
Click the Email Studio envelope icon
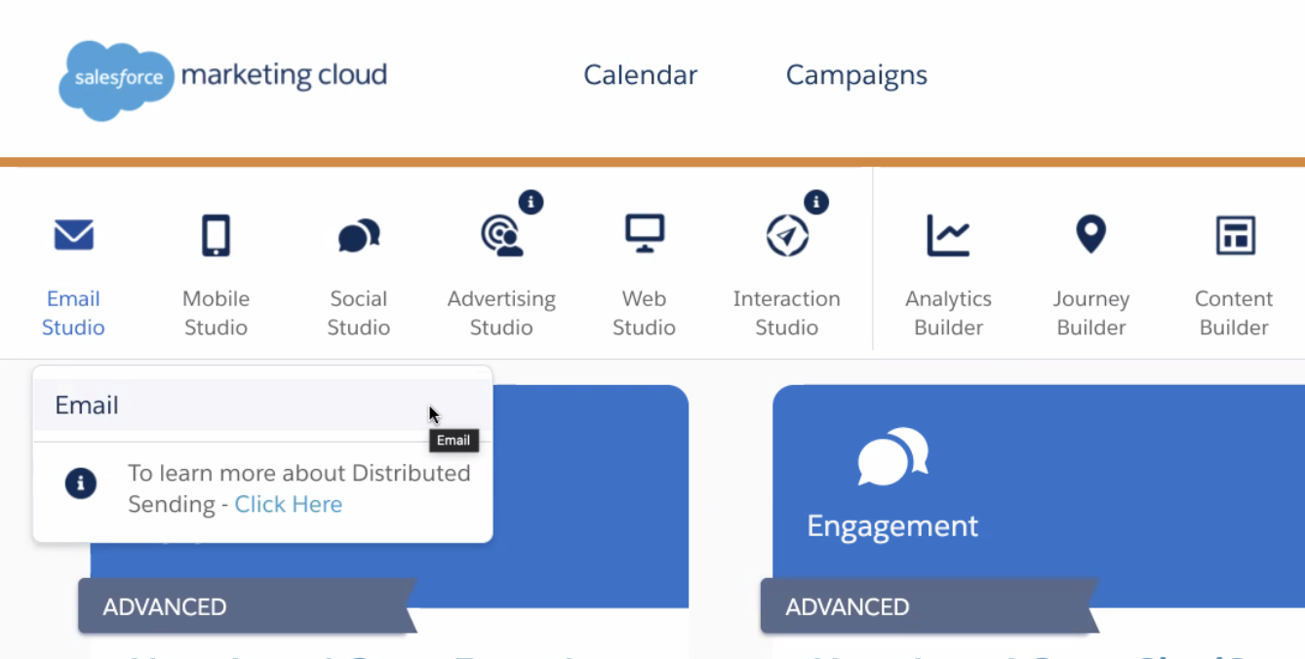74,235
